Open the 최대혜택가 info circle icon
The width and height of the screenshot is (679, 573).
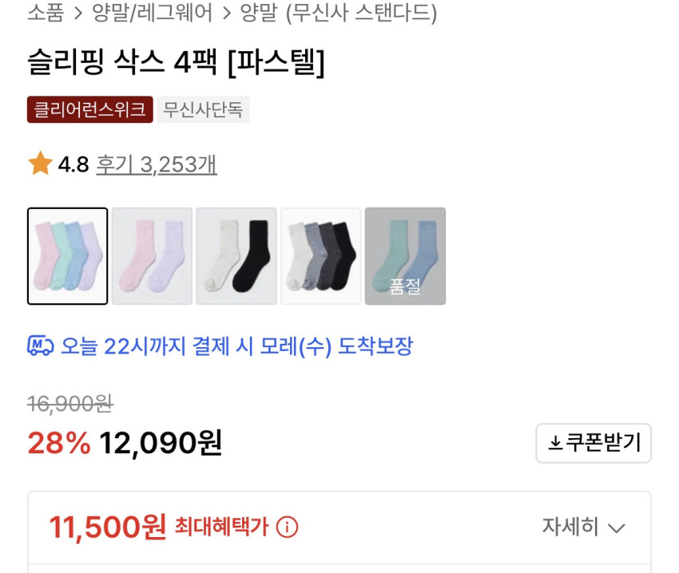point(287,527)
